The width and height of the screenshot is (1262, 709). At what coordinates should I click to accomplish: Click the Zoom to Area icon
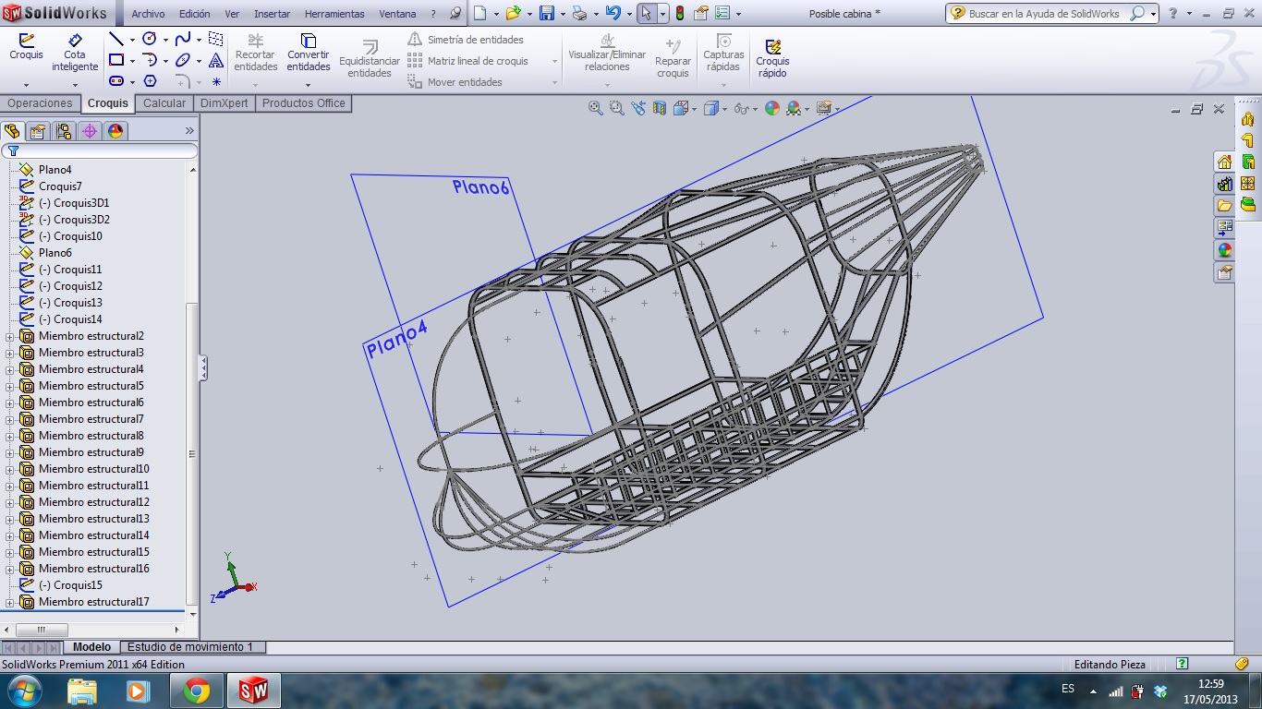pyautogui.click(x=617, y=108)
